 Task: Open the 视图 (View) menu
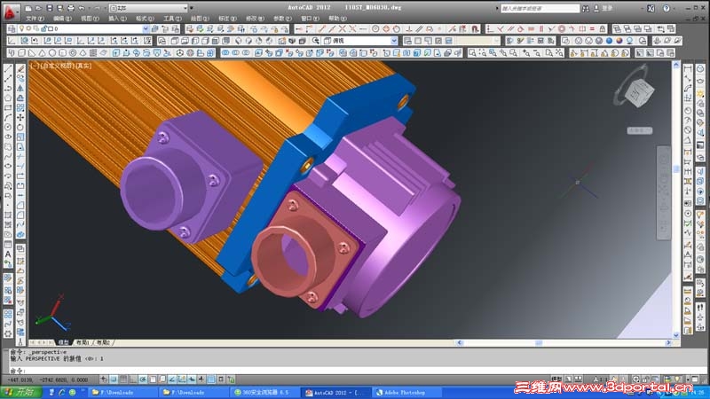90,19
